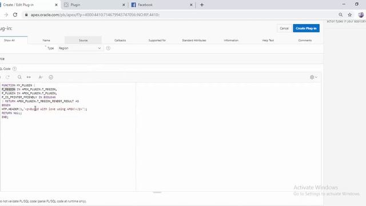Image resolution: width=366 pixels, height=206 pixels.
Task: Restore down the browser window
Action: [357, 4]
